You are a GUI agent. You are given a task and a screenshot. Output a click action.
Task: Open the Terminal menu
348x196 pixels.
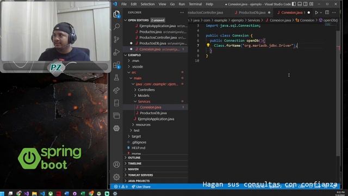195,4
